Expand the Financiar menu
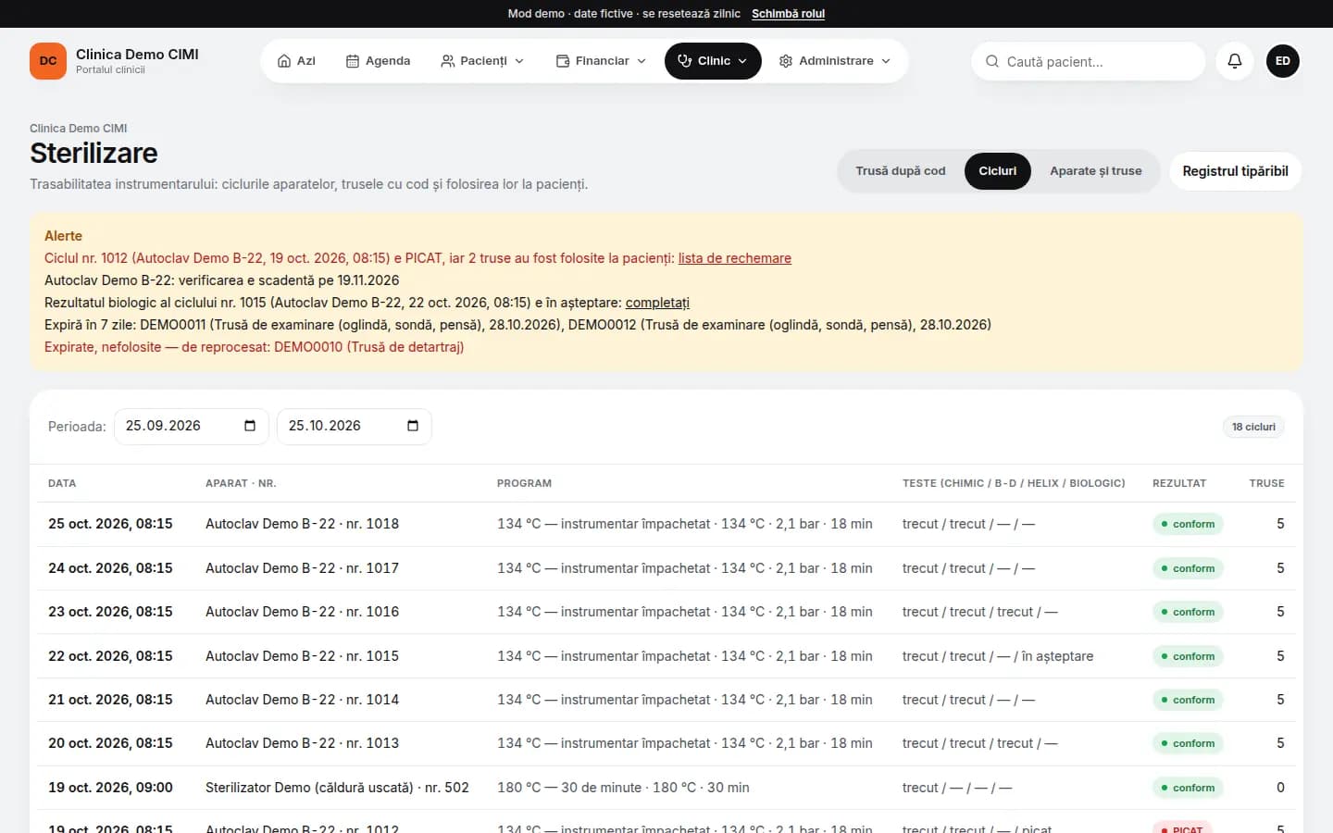This screenshot has height=833, width=1333. [x=601, y=61]
